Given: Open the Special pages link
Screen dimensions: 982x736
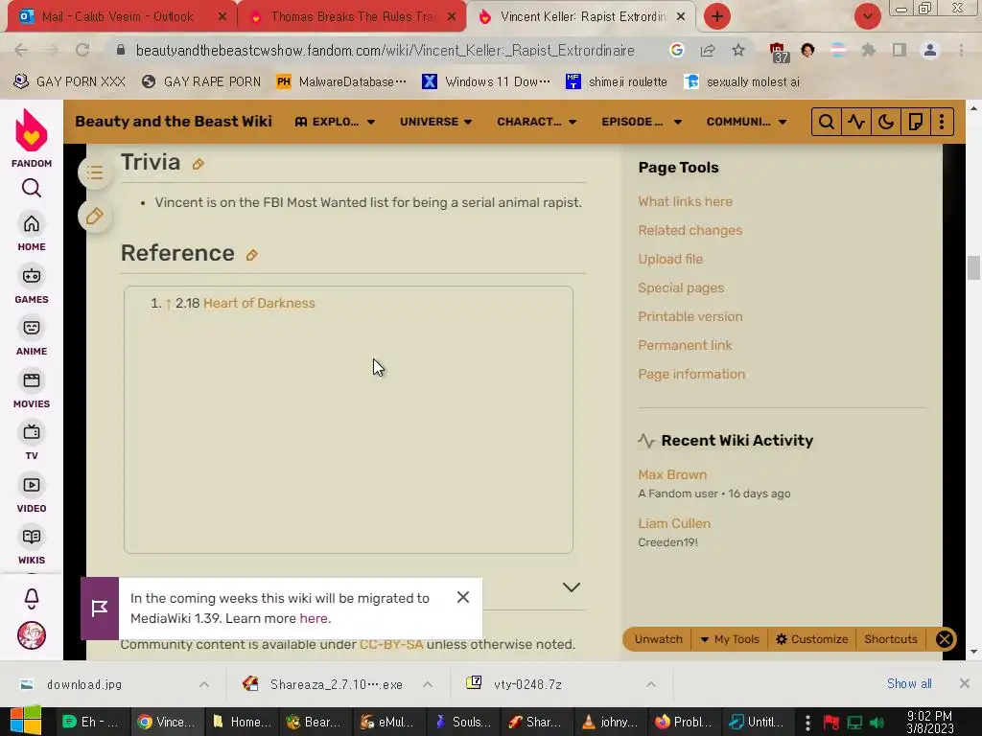Looking at the screenshot, I should pyautogui.click(x=681, y=287).
